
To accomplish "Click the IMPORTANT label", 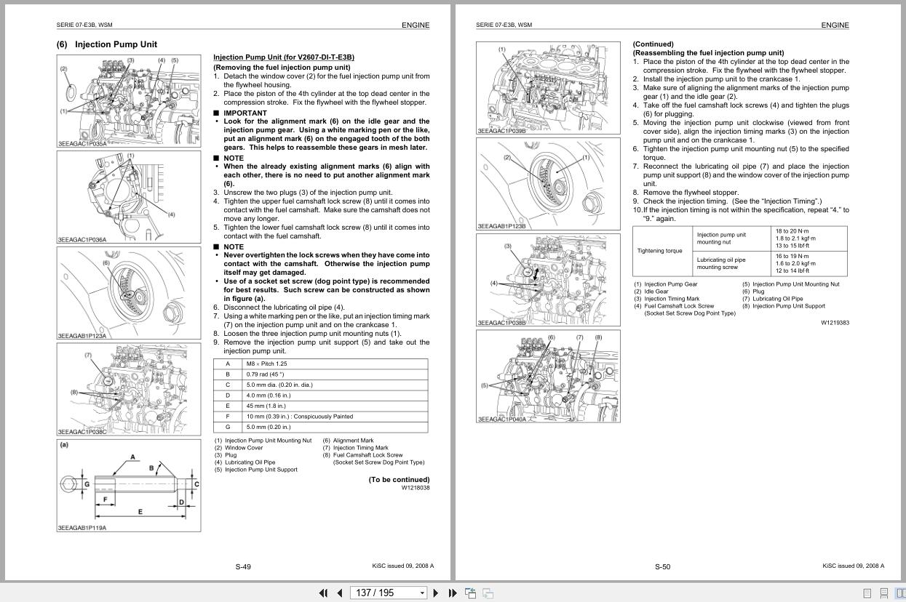I will click(x=245, y=113).
